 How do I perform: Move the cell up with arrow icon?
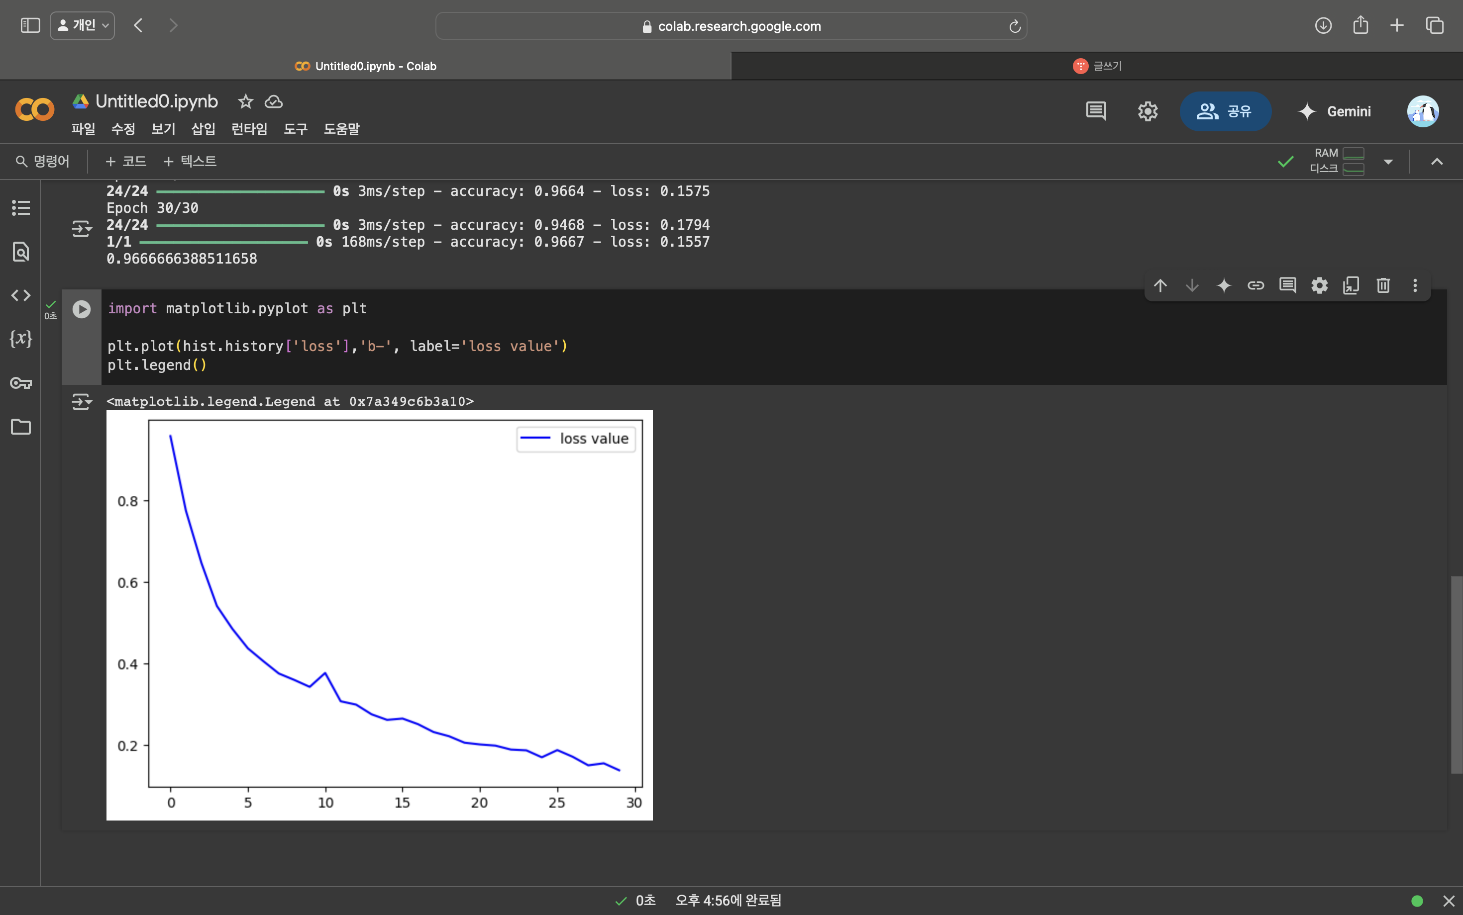click(x=1160, y=285)
